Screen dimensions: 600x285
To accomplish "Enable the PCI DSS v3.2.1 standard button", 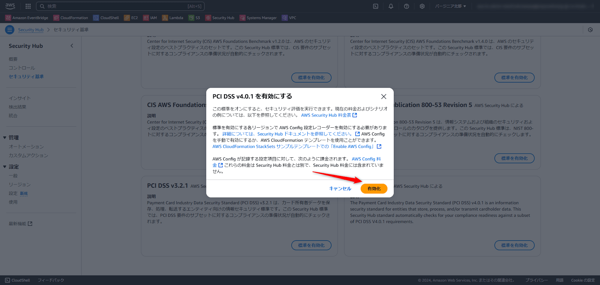I will point(311,245).
